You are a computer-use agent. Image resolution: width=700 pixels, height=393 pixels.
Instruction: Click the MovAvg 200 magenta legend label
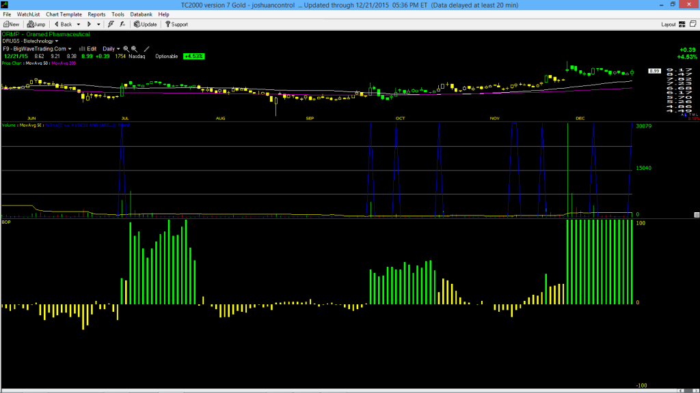coord(64,63)
